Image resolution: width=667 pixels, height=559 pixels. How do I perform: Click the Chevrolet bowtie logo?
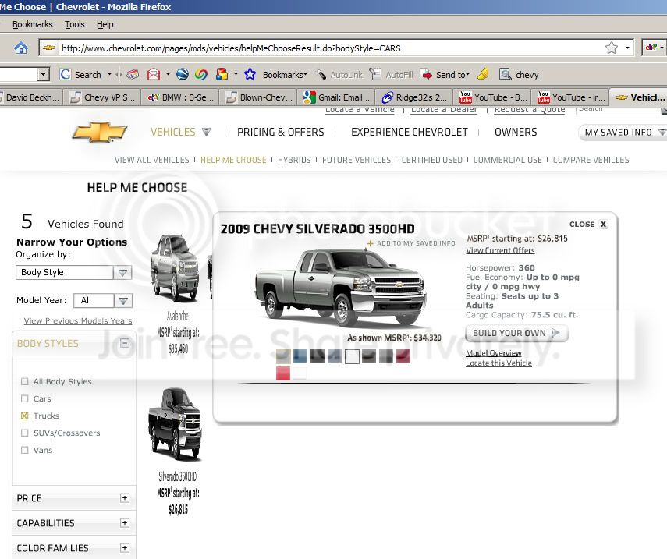[100, 132]
